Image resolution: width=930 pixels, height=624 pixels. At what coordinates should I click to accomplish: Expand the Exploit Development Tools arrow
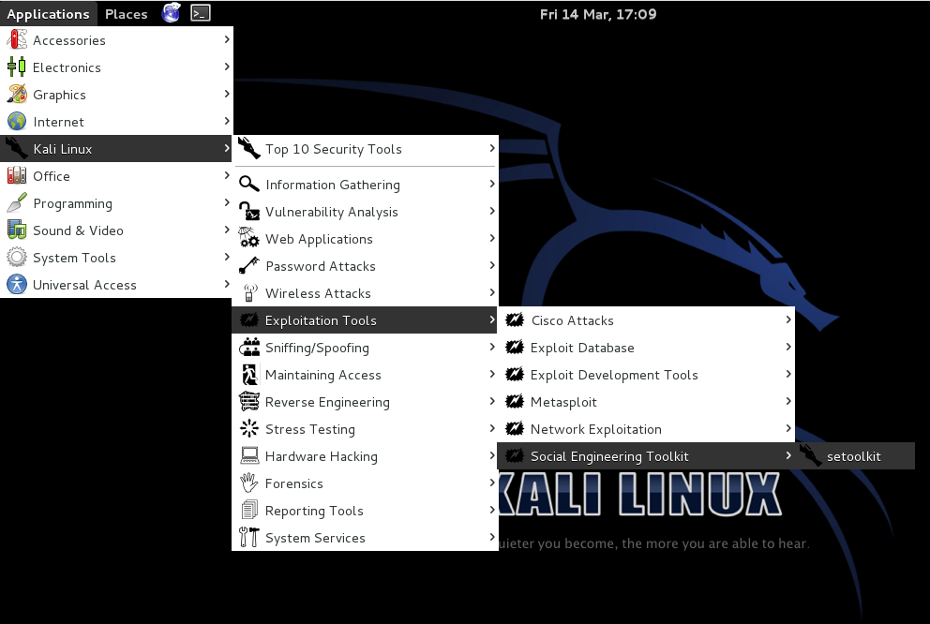[788, 374]
